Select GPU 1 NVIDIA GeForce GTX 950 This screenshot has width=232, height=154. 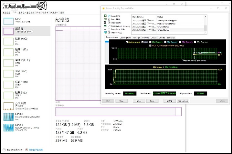point(26,128)
